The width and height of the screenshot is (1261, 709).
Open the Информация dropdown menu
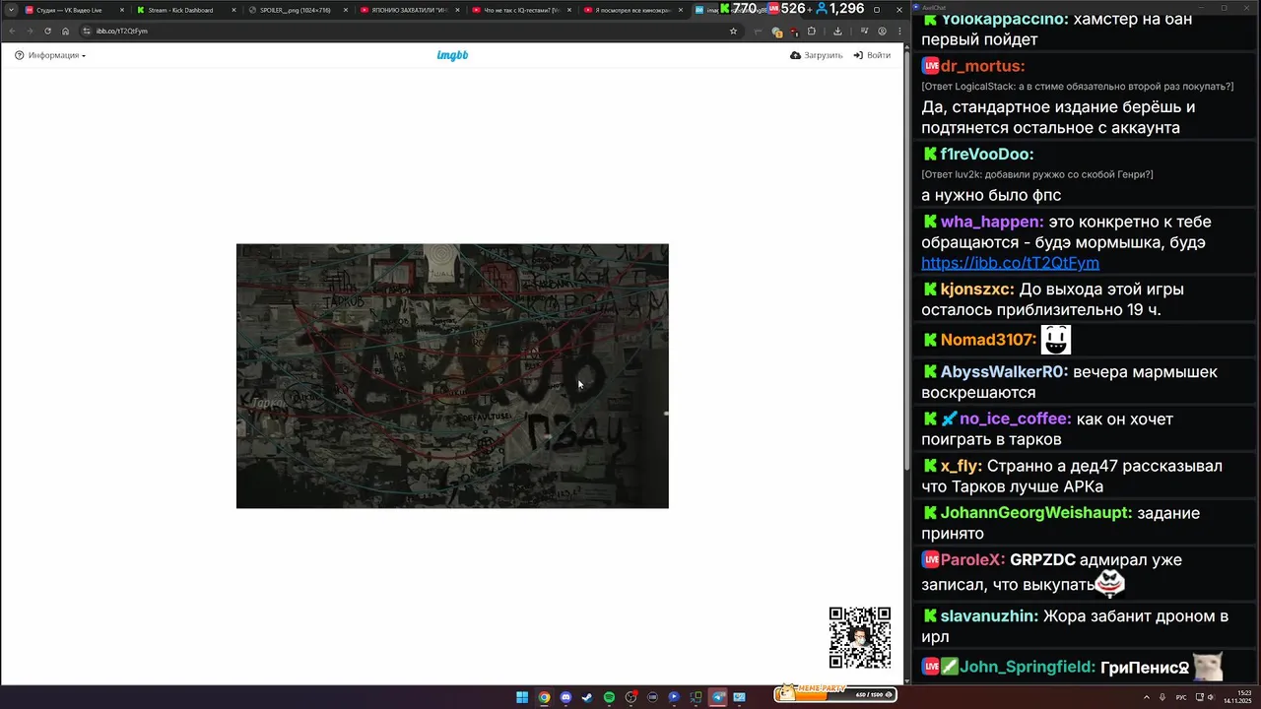50,55
